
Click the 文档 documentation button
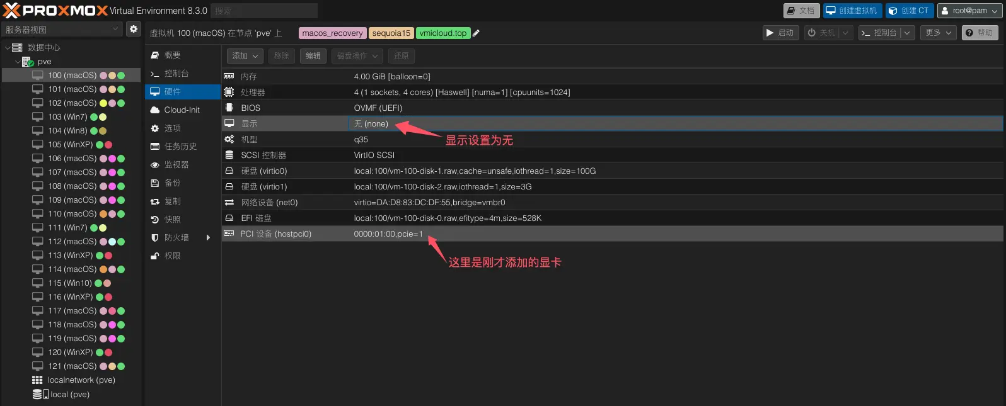point(801,11)
